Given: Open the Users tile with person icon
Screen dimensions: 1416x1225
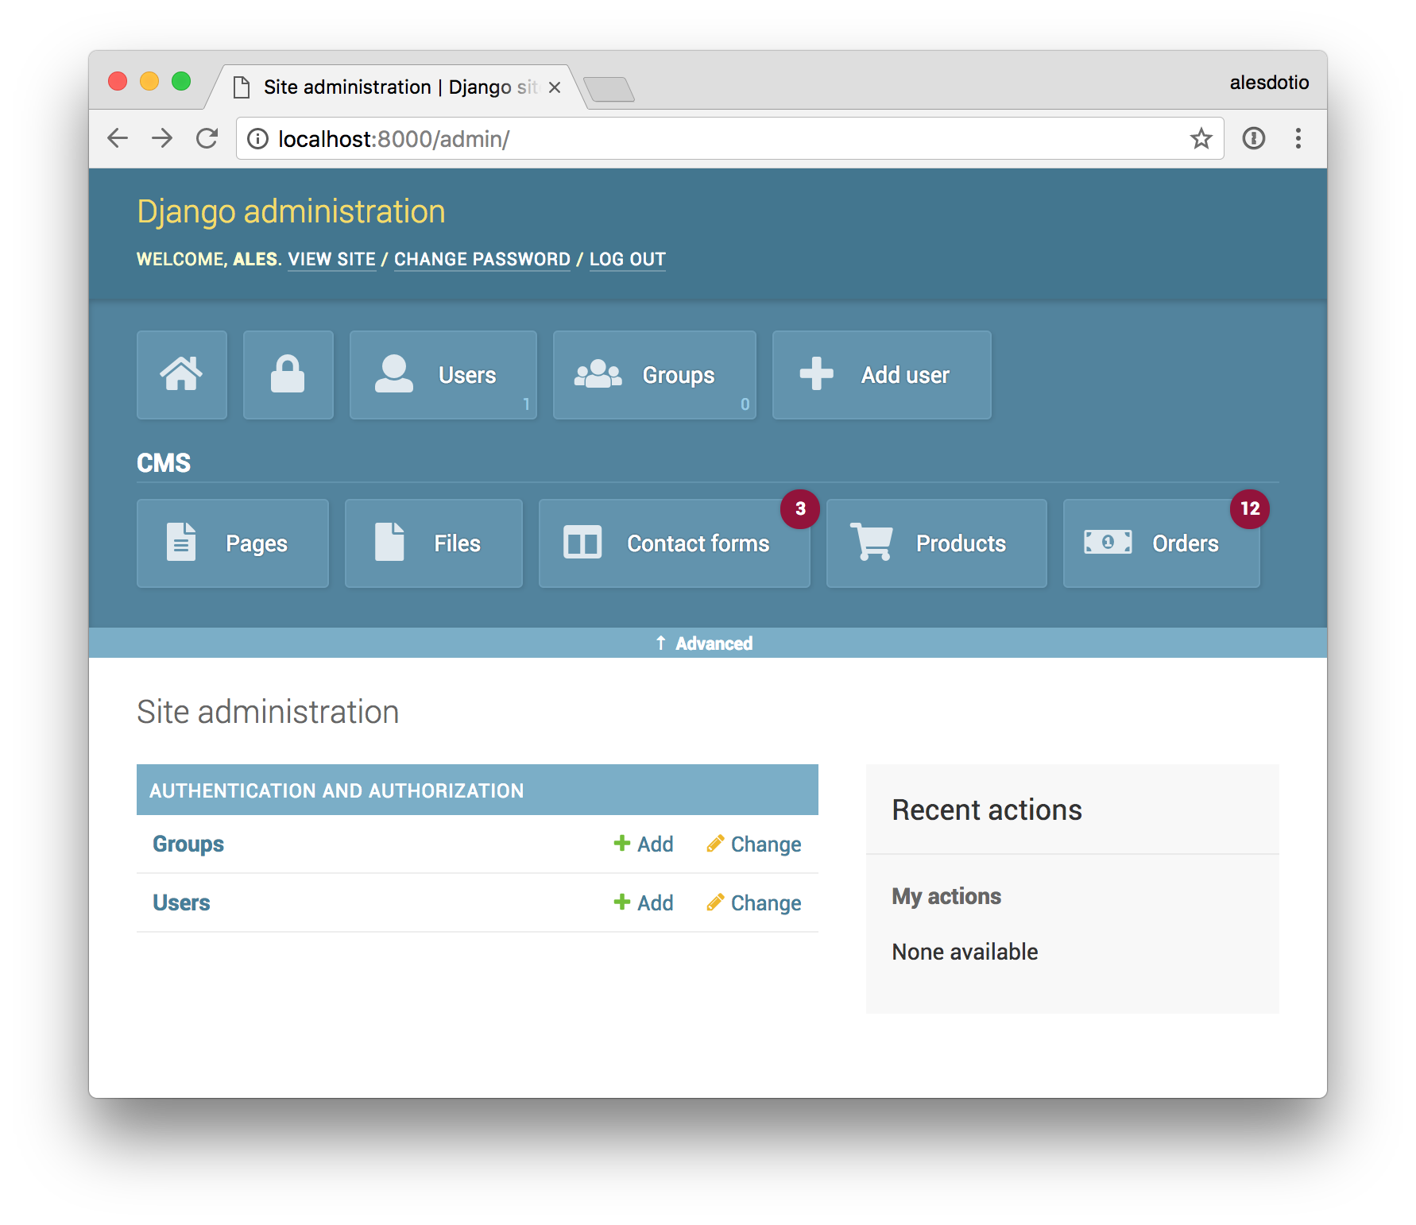Looking at the screenshot, I should 443,374.
